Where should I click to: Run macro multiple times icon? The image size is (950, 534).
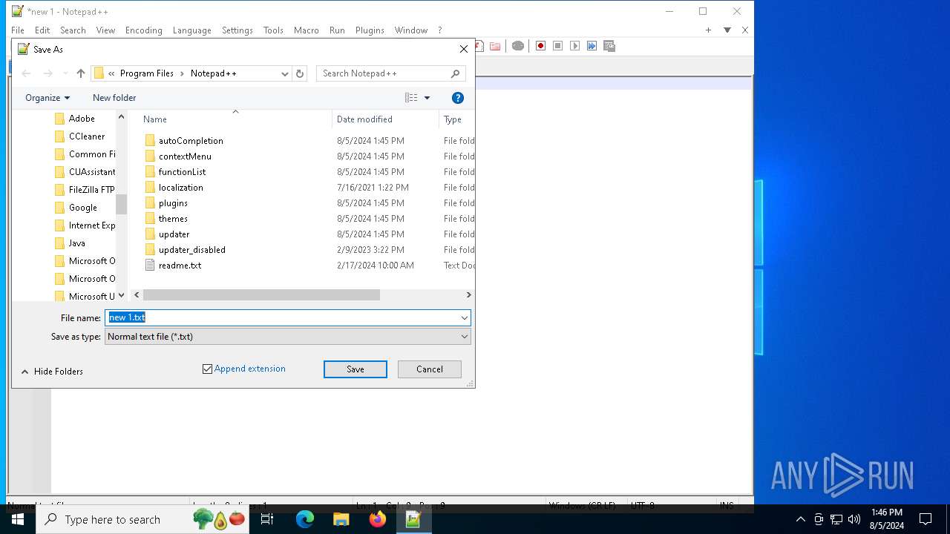coord(592,46)
